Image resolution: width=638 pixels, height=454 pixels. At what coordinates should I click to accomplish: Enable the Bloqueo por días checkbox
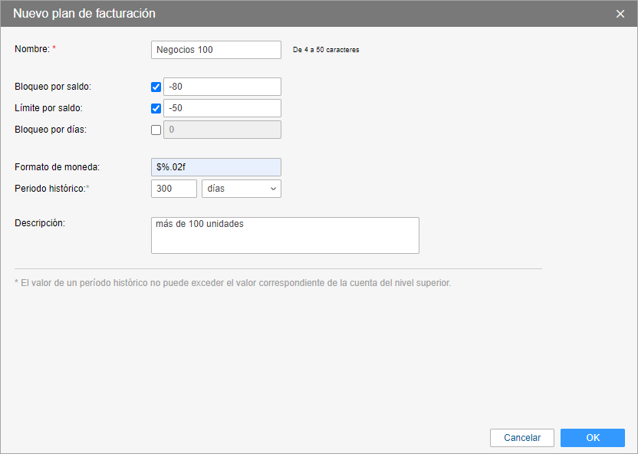tap(156, 130)
